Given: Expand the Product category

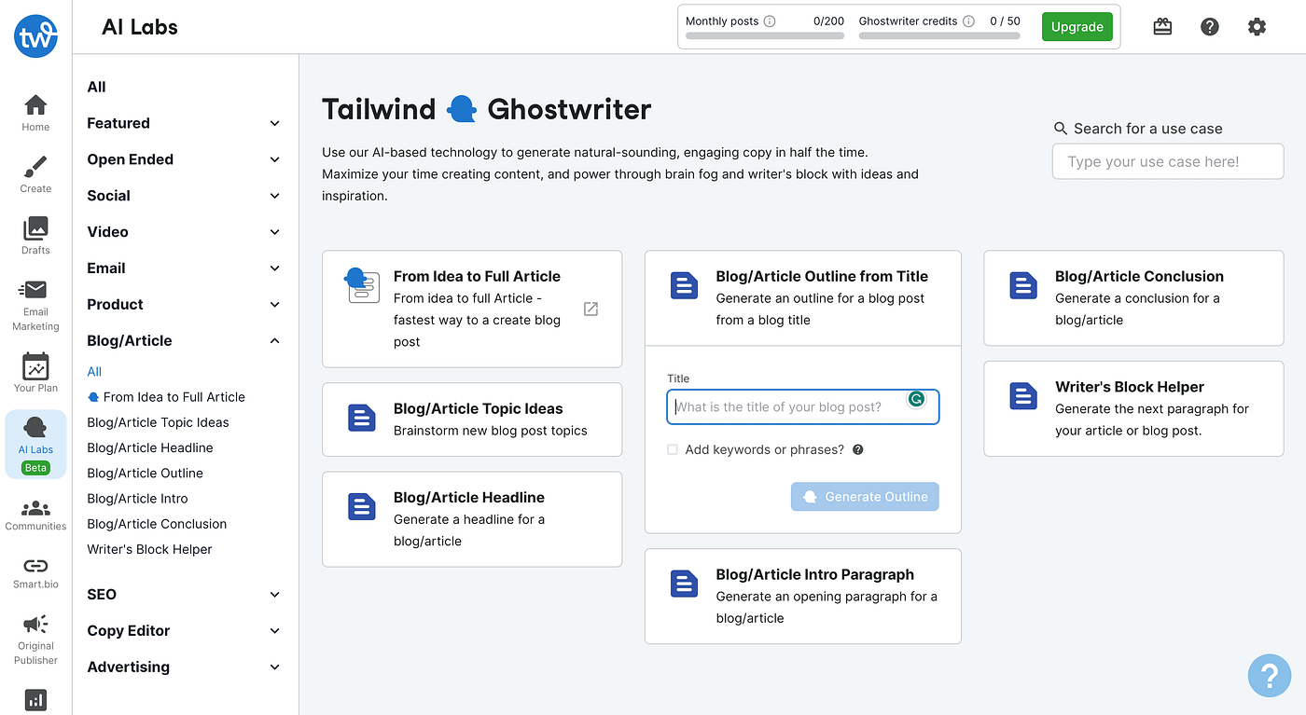Looking at the screenshot, I should coord(274,305).
